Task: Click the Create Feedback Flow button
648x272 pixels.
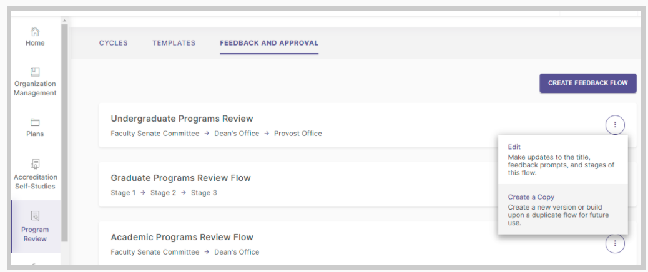Action: pyautogui.click(x=587, y=83)
